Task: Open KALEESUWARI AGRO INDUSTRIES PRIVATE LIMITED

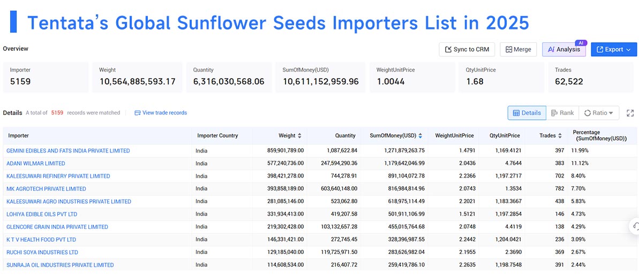Action: [x=69, y=202]
